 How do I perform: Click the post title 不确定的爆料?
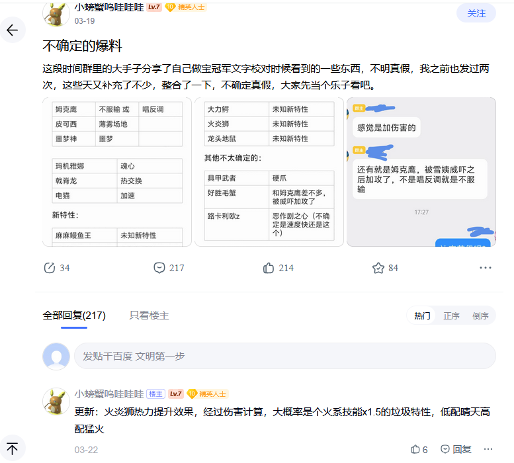pos(82,46)
